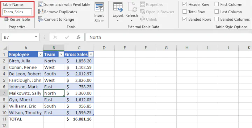Viewport: 252px width, 128px height.
Task: Check the First Column option
Action: [217, 4]
